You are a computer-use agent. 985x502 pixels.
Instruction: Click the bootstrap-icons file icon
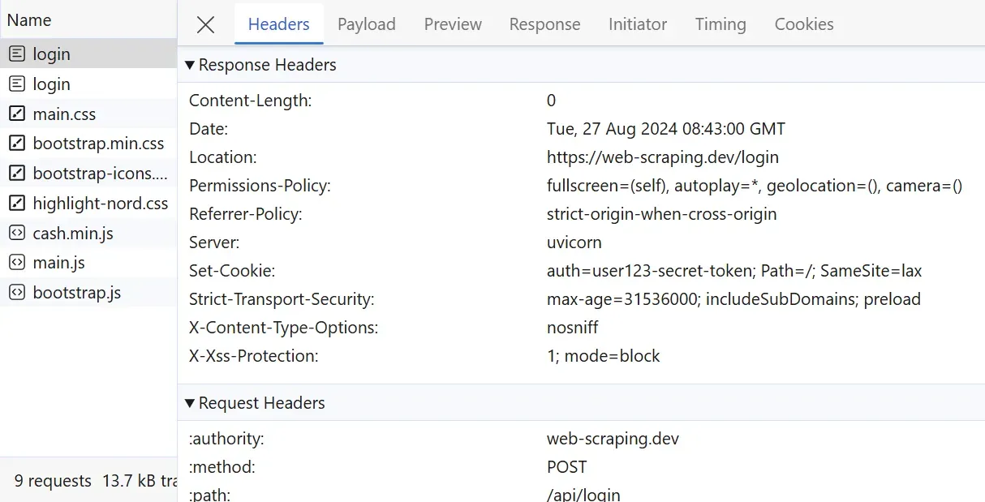[19, 173]
